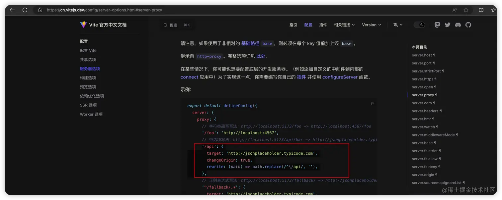Open the split screen icon
The image size is (502, 200).
click(481, 10)
